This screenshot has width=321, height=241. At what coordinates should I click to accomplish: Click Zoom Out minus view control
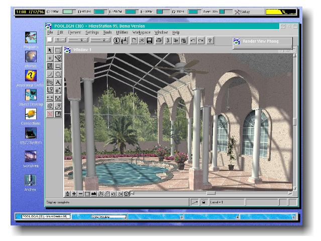point(80,193)
